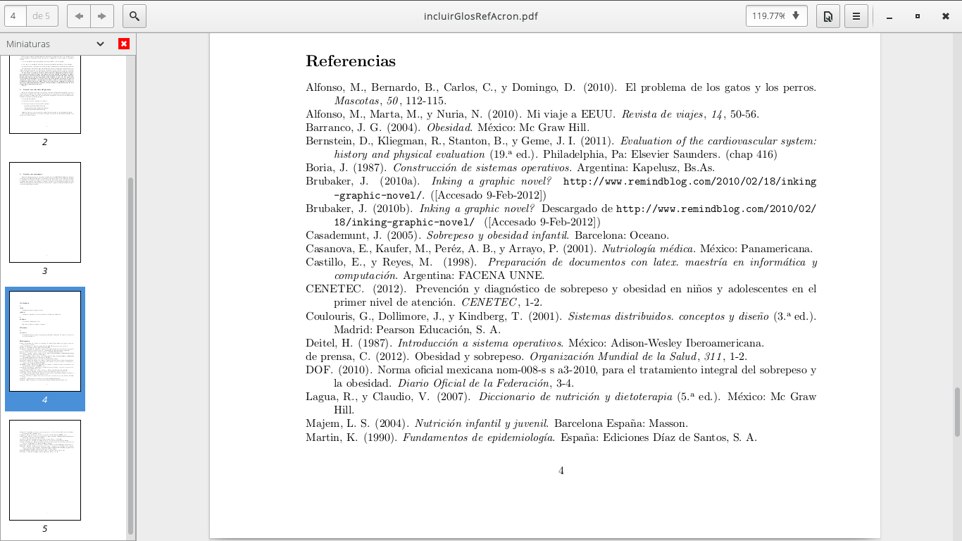Click the DOF. (2010) reference
Image resolution: width=962 pixels, height=541 pixels.
pyautogui.click(x=561, y=377)
